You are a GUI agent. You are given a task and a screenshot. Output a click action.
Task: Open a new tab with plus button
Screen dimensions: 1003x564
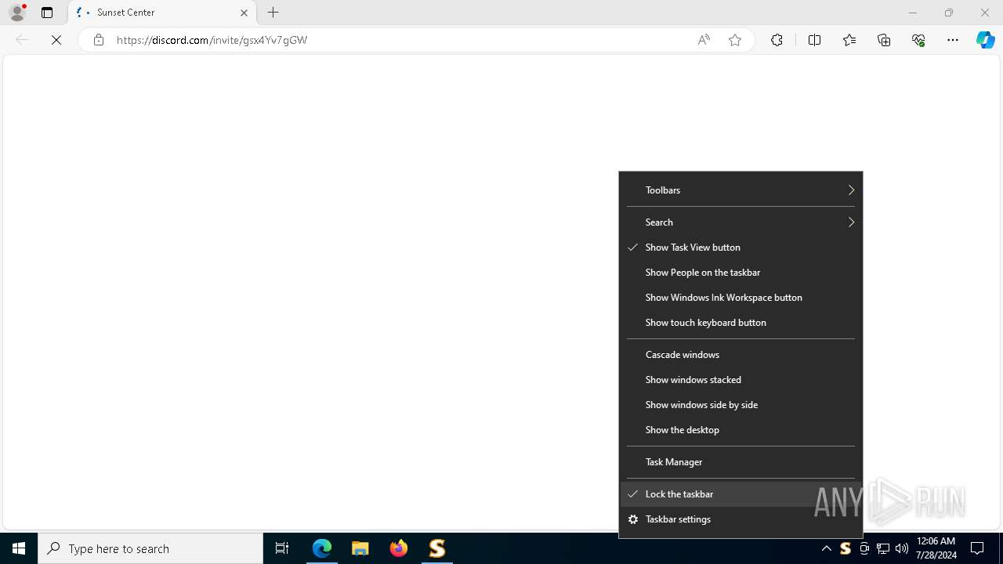point(273,13)
